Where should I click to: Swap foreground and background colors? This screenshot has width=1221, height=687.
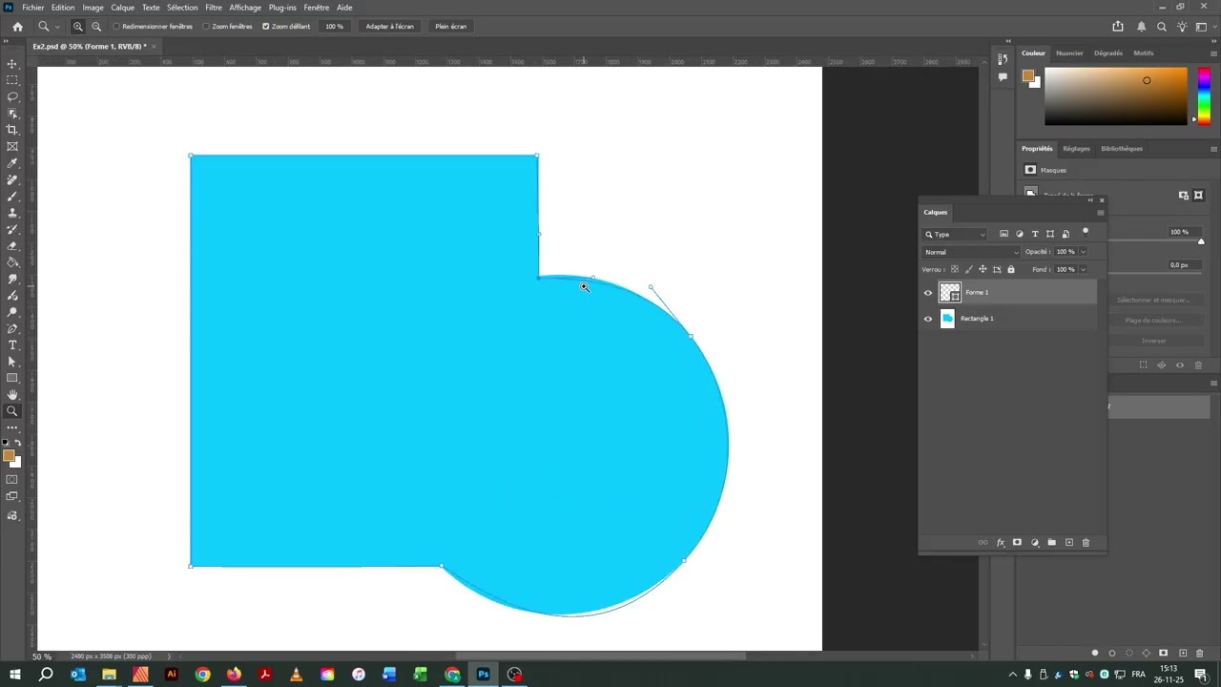[x=17, y=443]
